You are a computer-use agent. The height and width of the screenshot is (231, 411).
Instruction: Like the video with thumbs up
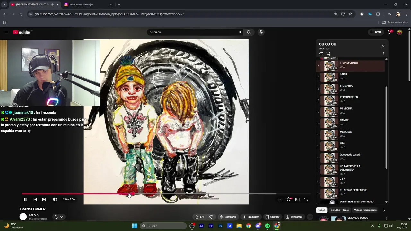[199, 217]
